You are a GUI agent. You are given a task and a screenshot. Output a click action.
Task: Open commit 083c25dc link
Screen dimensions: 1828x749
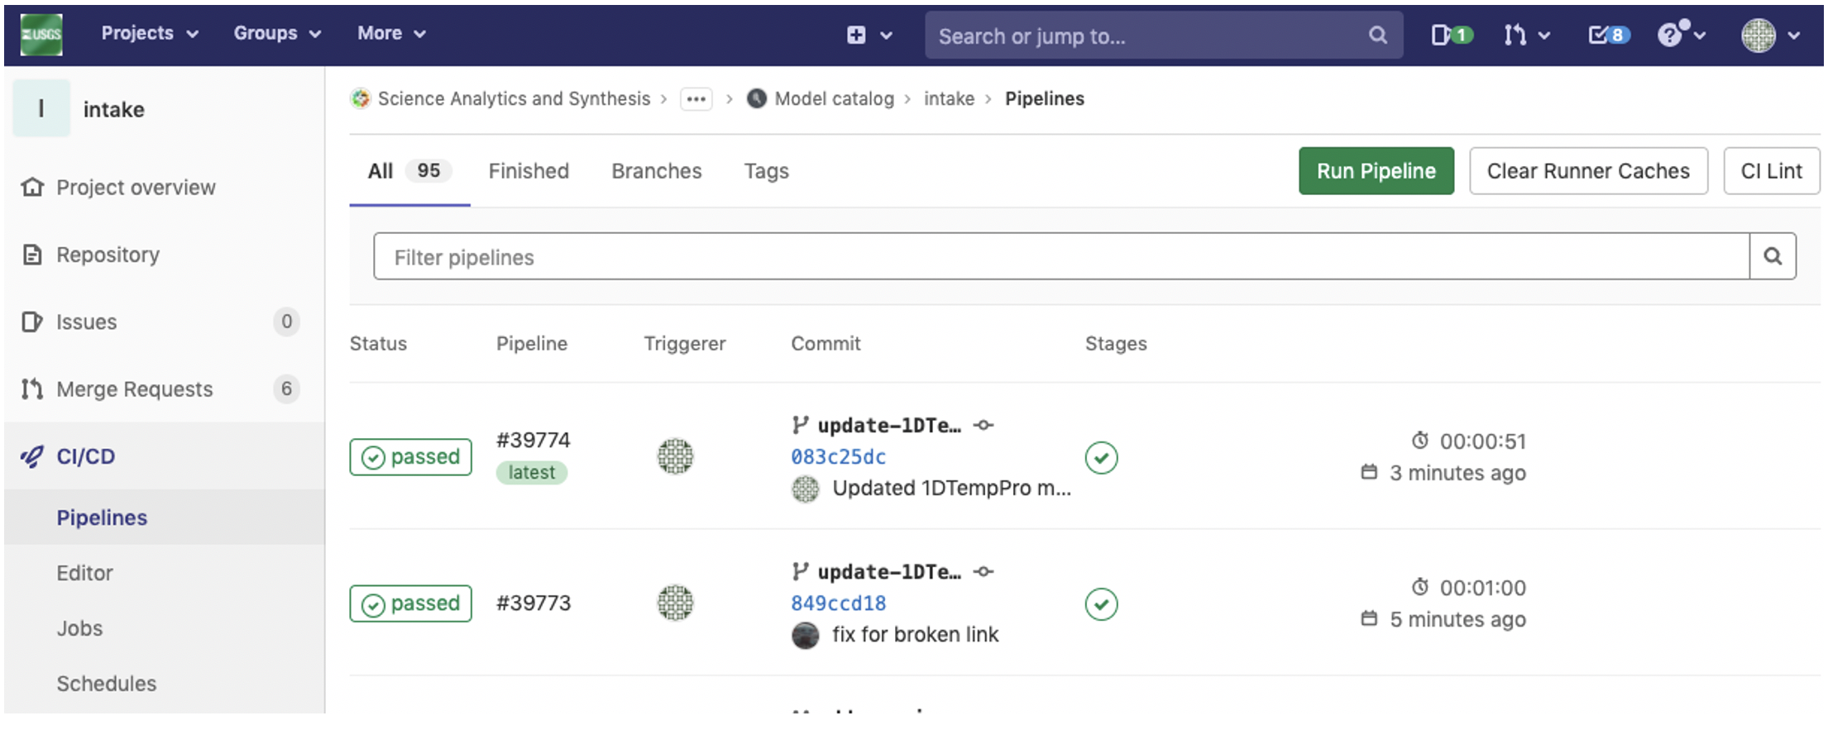point(837,456)
